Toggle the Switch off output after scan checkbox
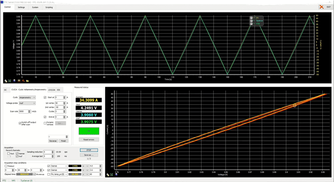This screenshot has width=334, height=182. point(20,123)
